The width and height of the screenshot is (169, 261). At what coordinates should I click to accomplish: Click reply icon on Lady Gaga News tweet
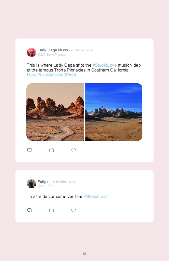coord(30,150)
